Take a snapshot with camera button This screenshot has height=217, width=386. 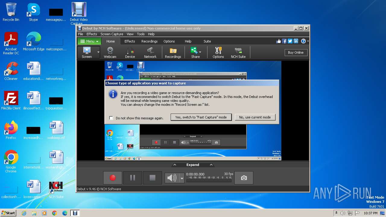click(244, 178)
